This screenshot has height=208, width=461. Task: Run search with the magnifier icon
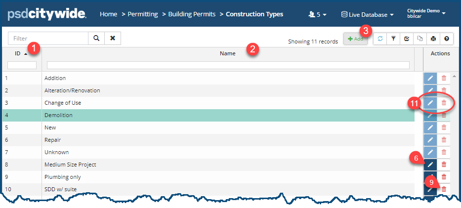pyautogui.click(x=96, y=38)
